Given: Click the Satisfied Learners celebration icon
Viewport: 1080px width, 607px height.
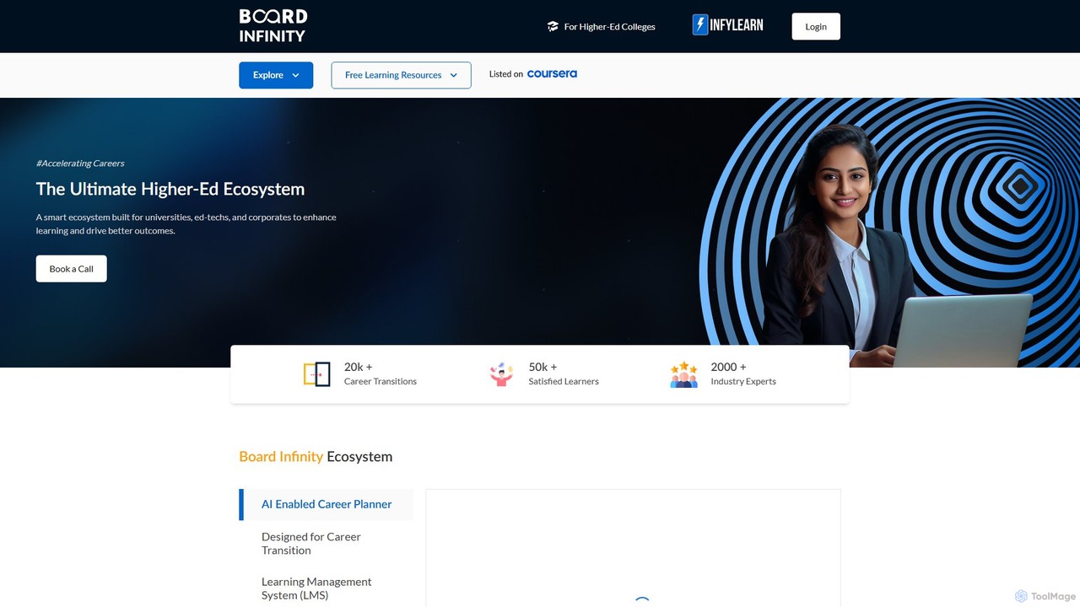Looking at the screenshot, I should tap(501, 373).
